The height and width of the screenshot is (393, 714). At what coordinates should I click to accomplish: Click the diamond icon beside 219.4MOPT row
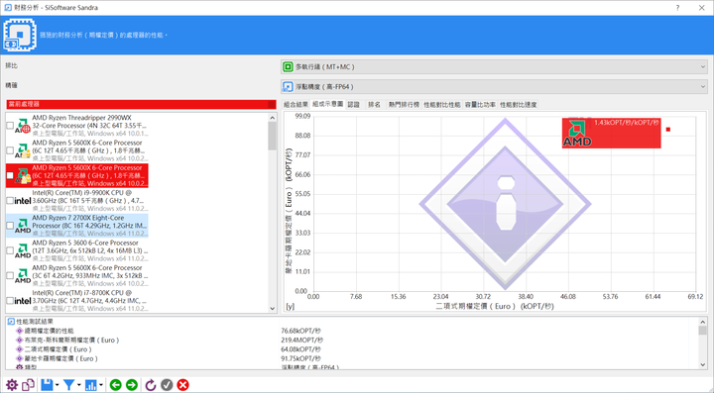[x=19, y=340]
